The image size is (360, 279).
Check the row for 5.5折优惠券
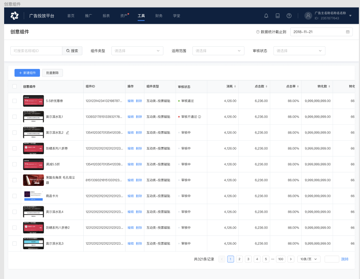(14, 101)
